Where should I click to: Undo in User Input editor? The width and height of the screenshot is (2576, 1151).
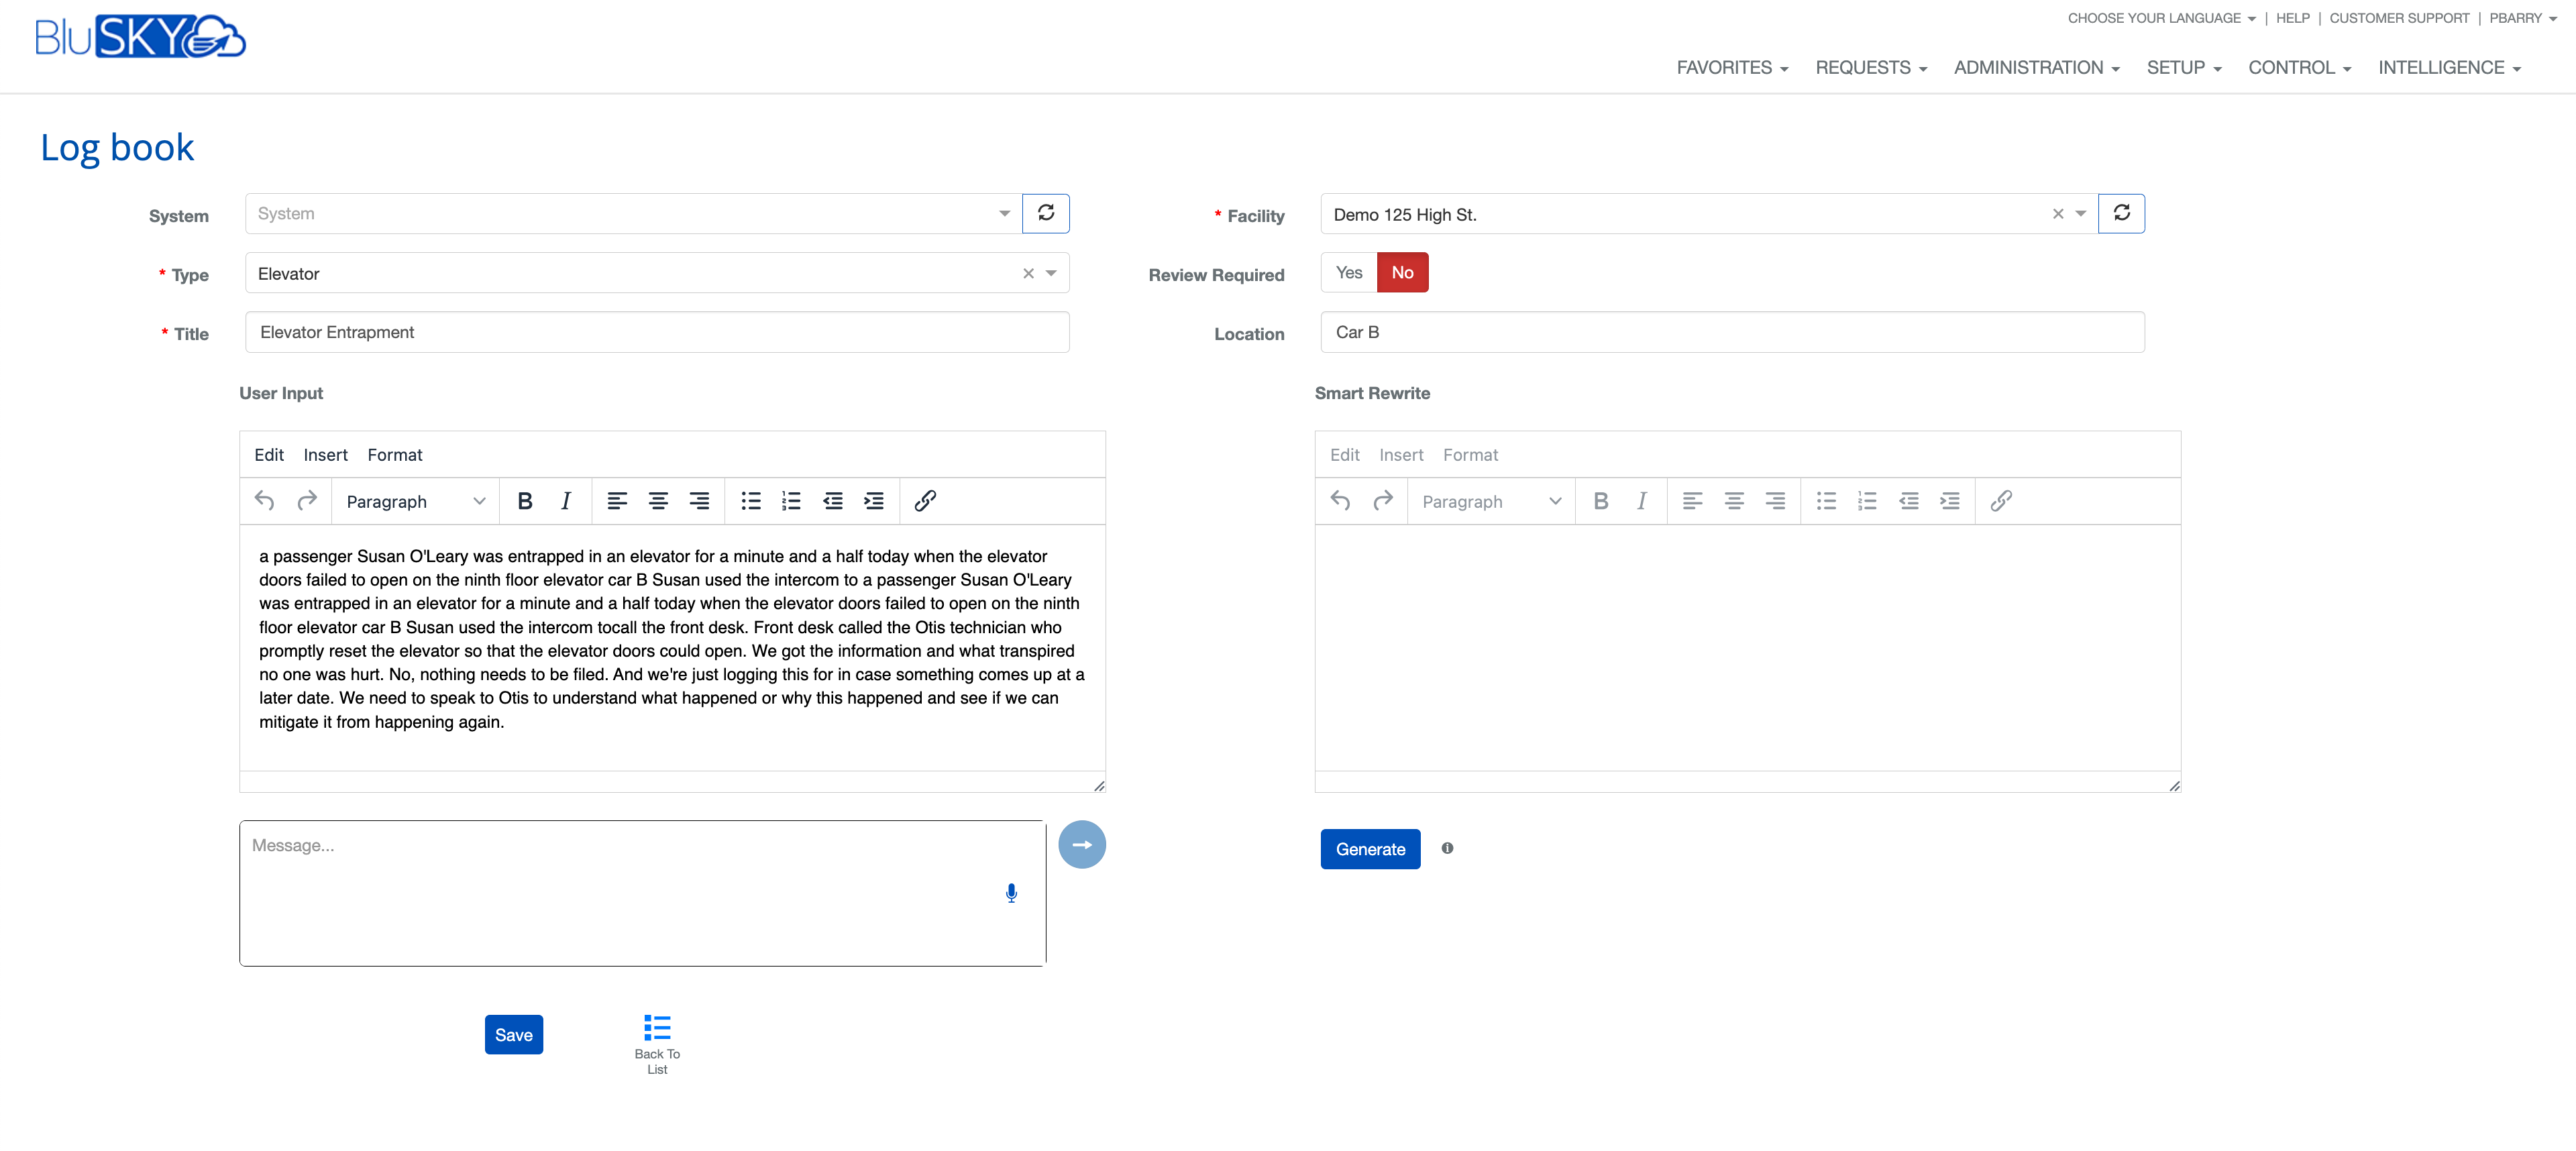264,501
